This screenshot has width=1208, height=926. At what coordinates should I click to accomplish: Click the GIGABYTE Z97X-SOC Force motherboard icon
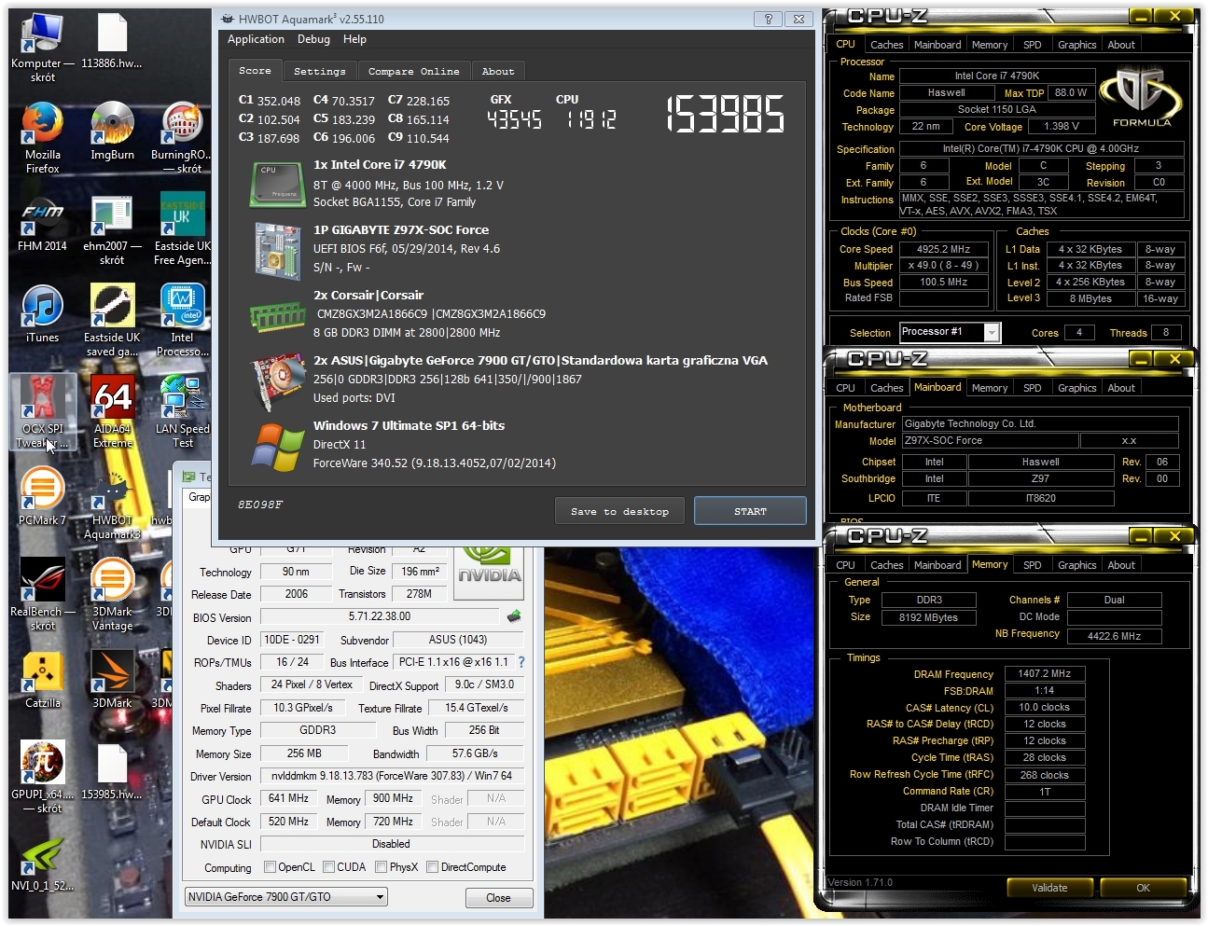[276, 251]
